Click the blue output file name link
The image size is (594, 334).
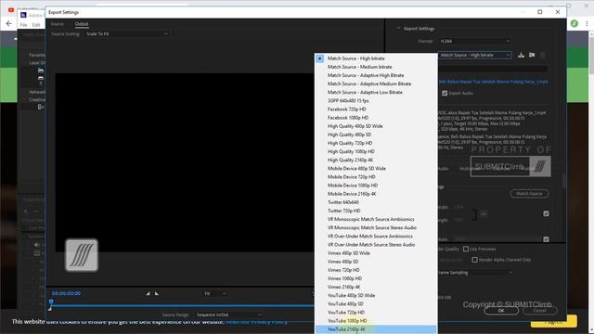(493, 82)
